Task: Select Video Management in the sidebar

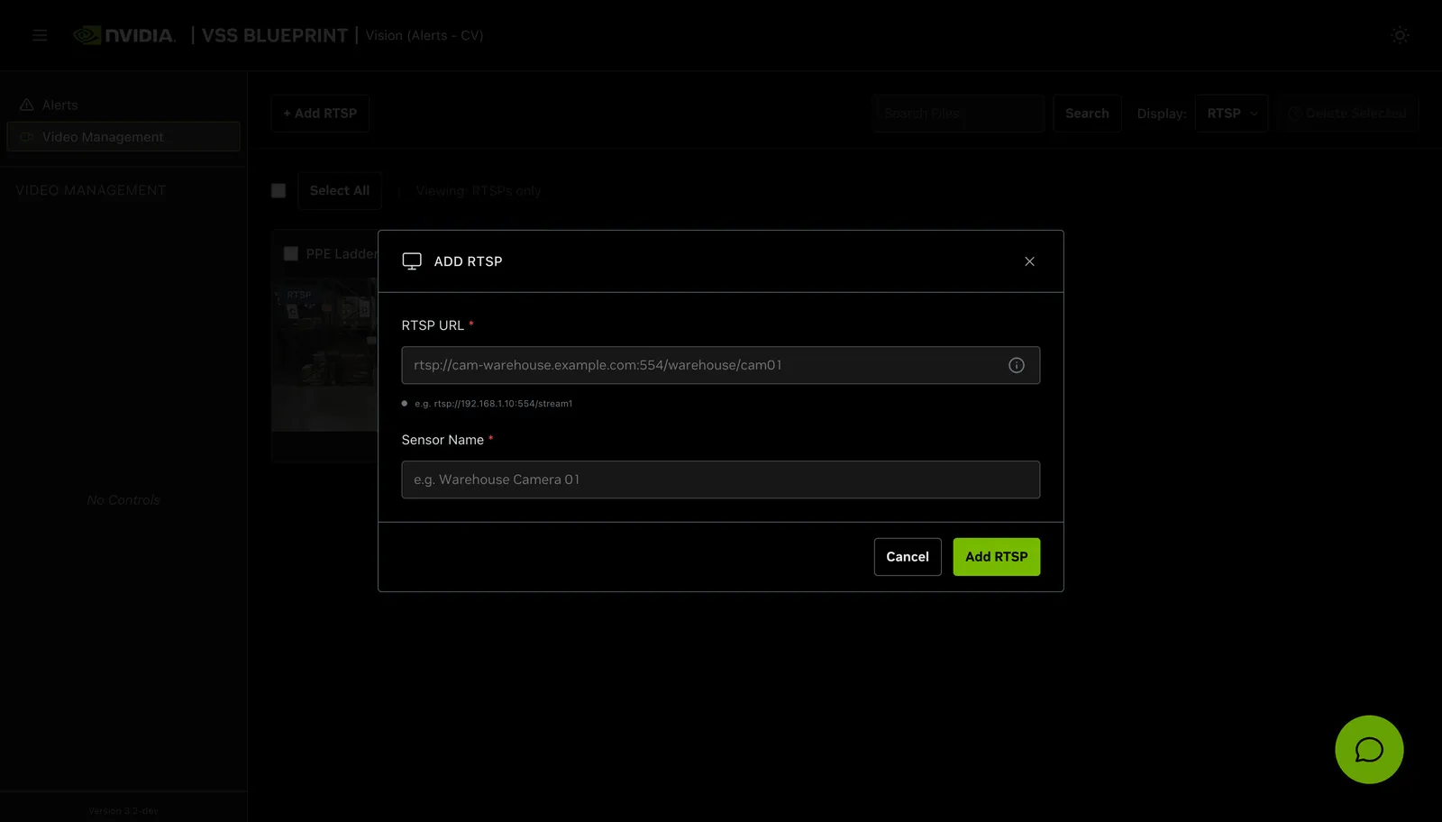Action: pos(123,137)
